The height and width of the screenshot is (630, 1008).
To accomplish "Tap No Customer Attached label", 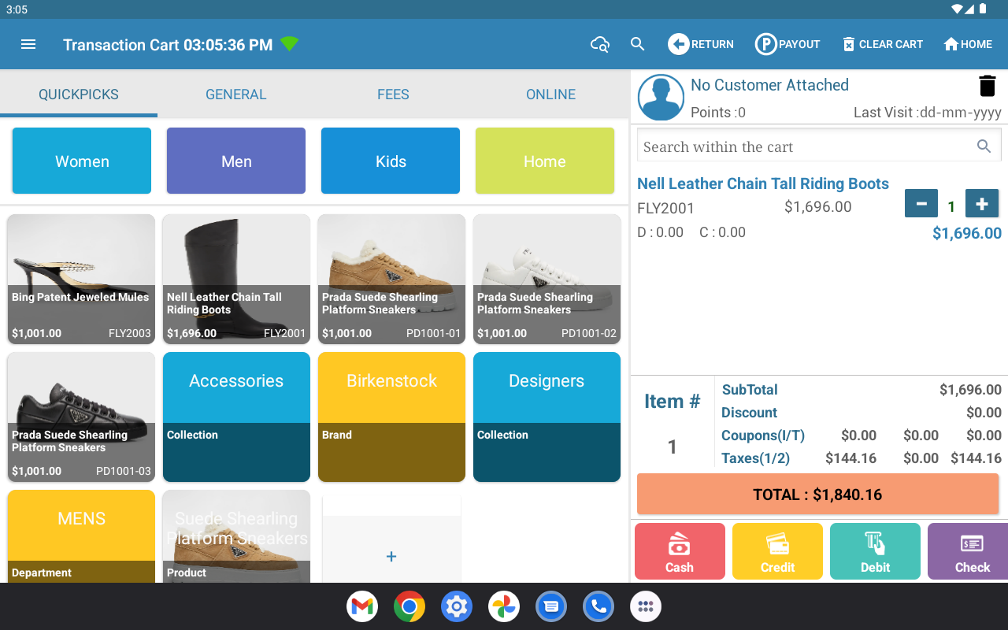I will tap(769, 85).
